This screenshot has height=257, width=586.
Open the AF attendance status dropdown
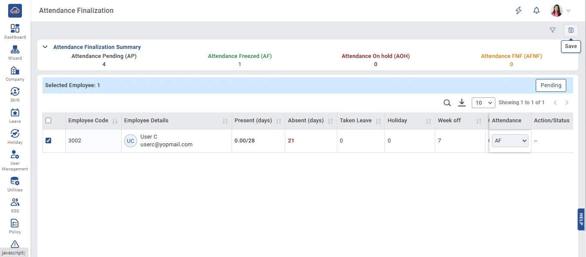point(510,141)
